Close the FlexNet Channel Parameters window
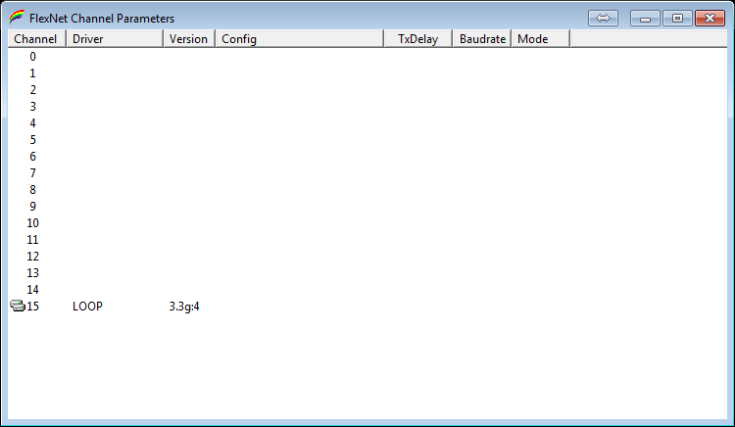 click(710, 19)
